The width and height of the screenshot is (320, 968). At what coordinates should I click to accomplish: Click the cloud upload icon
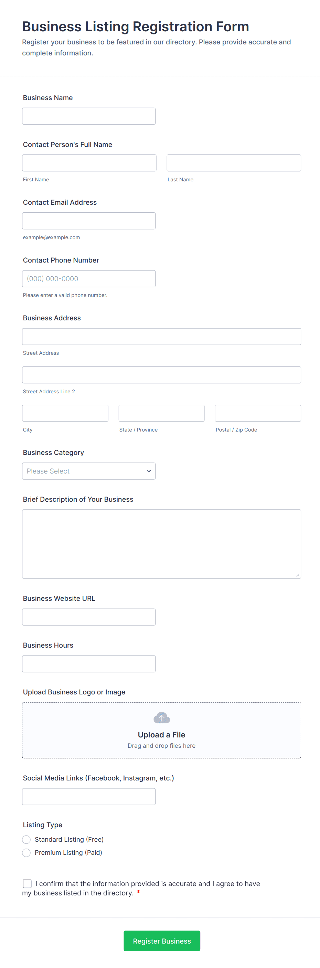coord(161,718)
